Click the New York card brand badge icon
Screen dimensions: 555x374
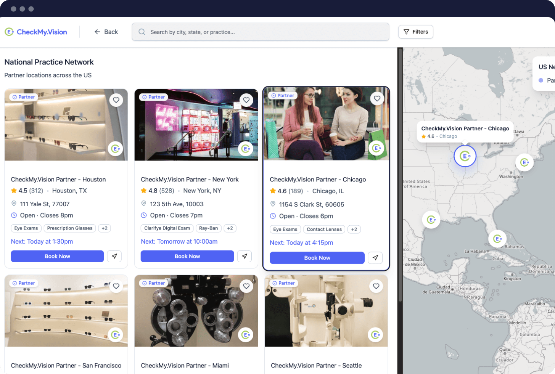[x=246, y=149]
